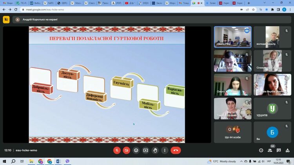Show the participants list with 64 people
Screen dimensions: 294x165
click(x=270, y=150)
